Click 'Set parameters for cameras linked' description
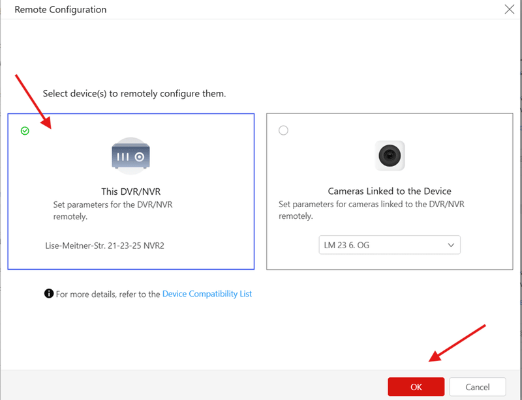This screenshot has width=522, height=400. pyautogui.click(x=371, y=210)
